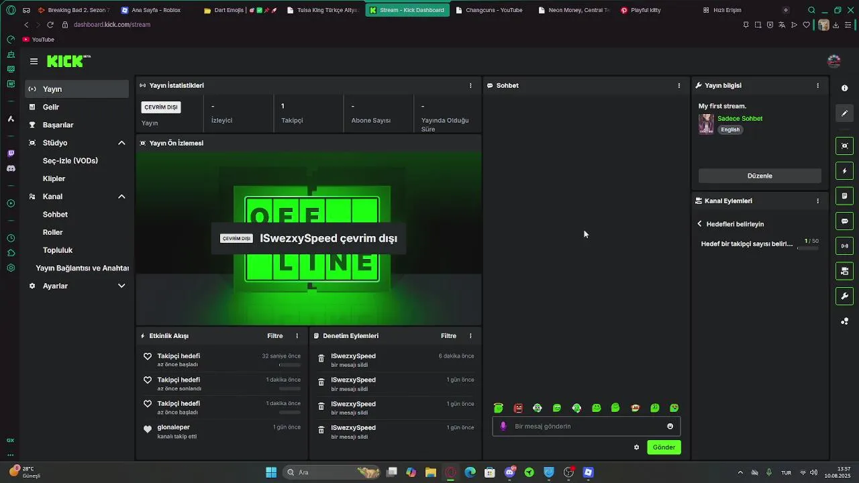Click the browser address bar URL
The height and width of the screenshot is (483, 859).
click(x=112, y=25)
